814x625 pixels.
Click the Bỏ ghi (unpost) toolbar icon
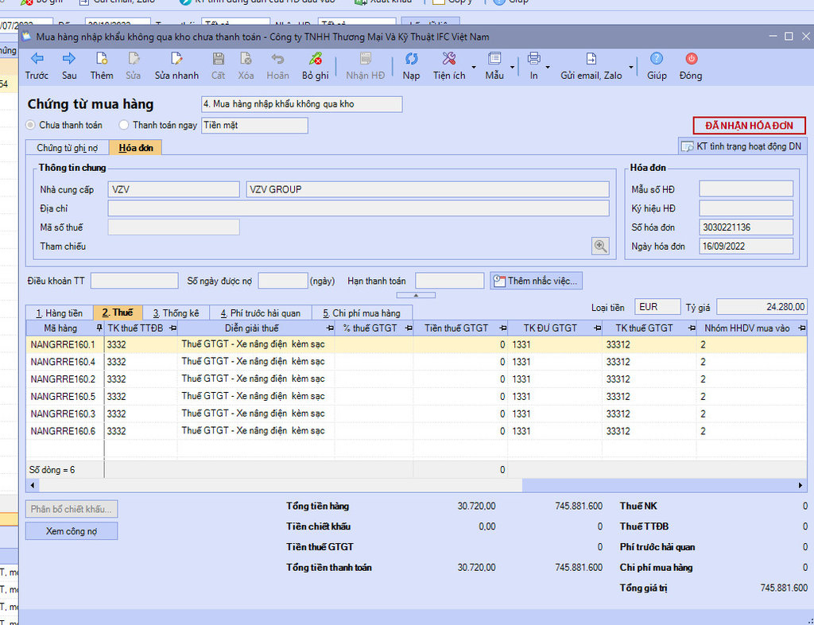click(x=315, y=59)
